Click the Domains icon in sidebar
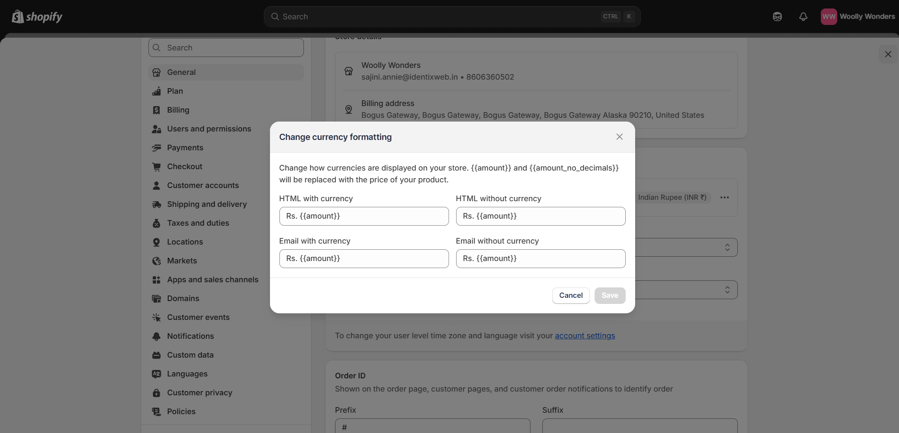The width and height of the screenshot is (899, 433). (156, 298)
